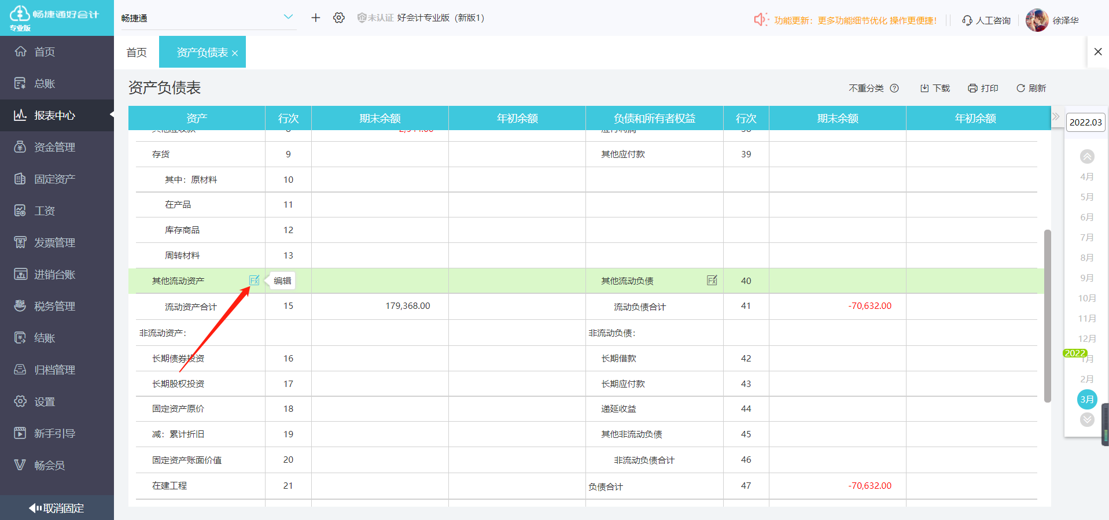Open 工资 payroll module

57,211
